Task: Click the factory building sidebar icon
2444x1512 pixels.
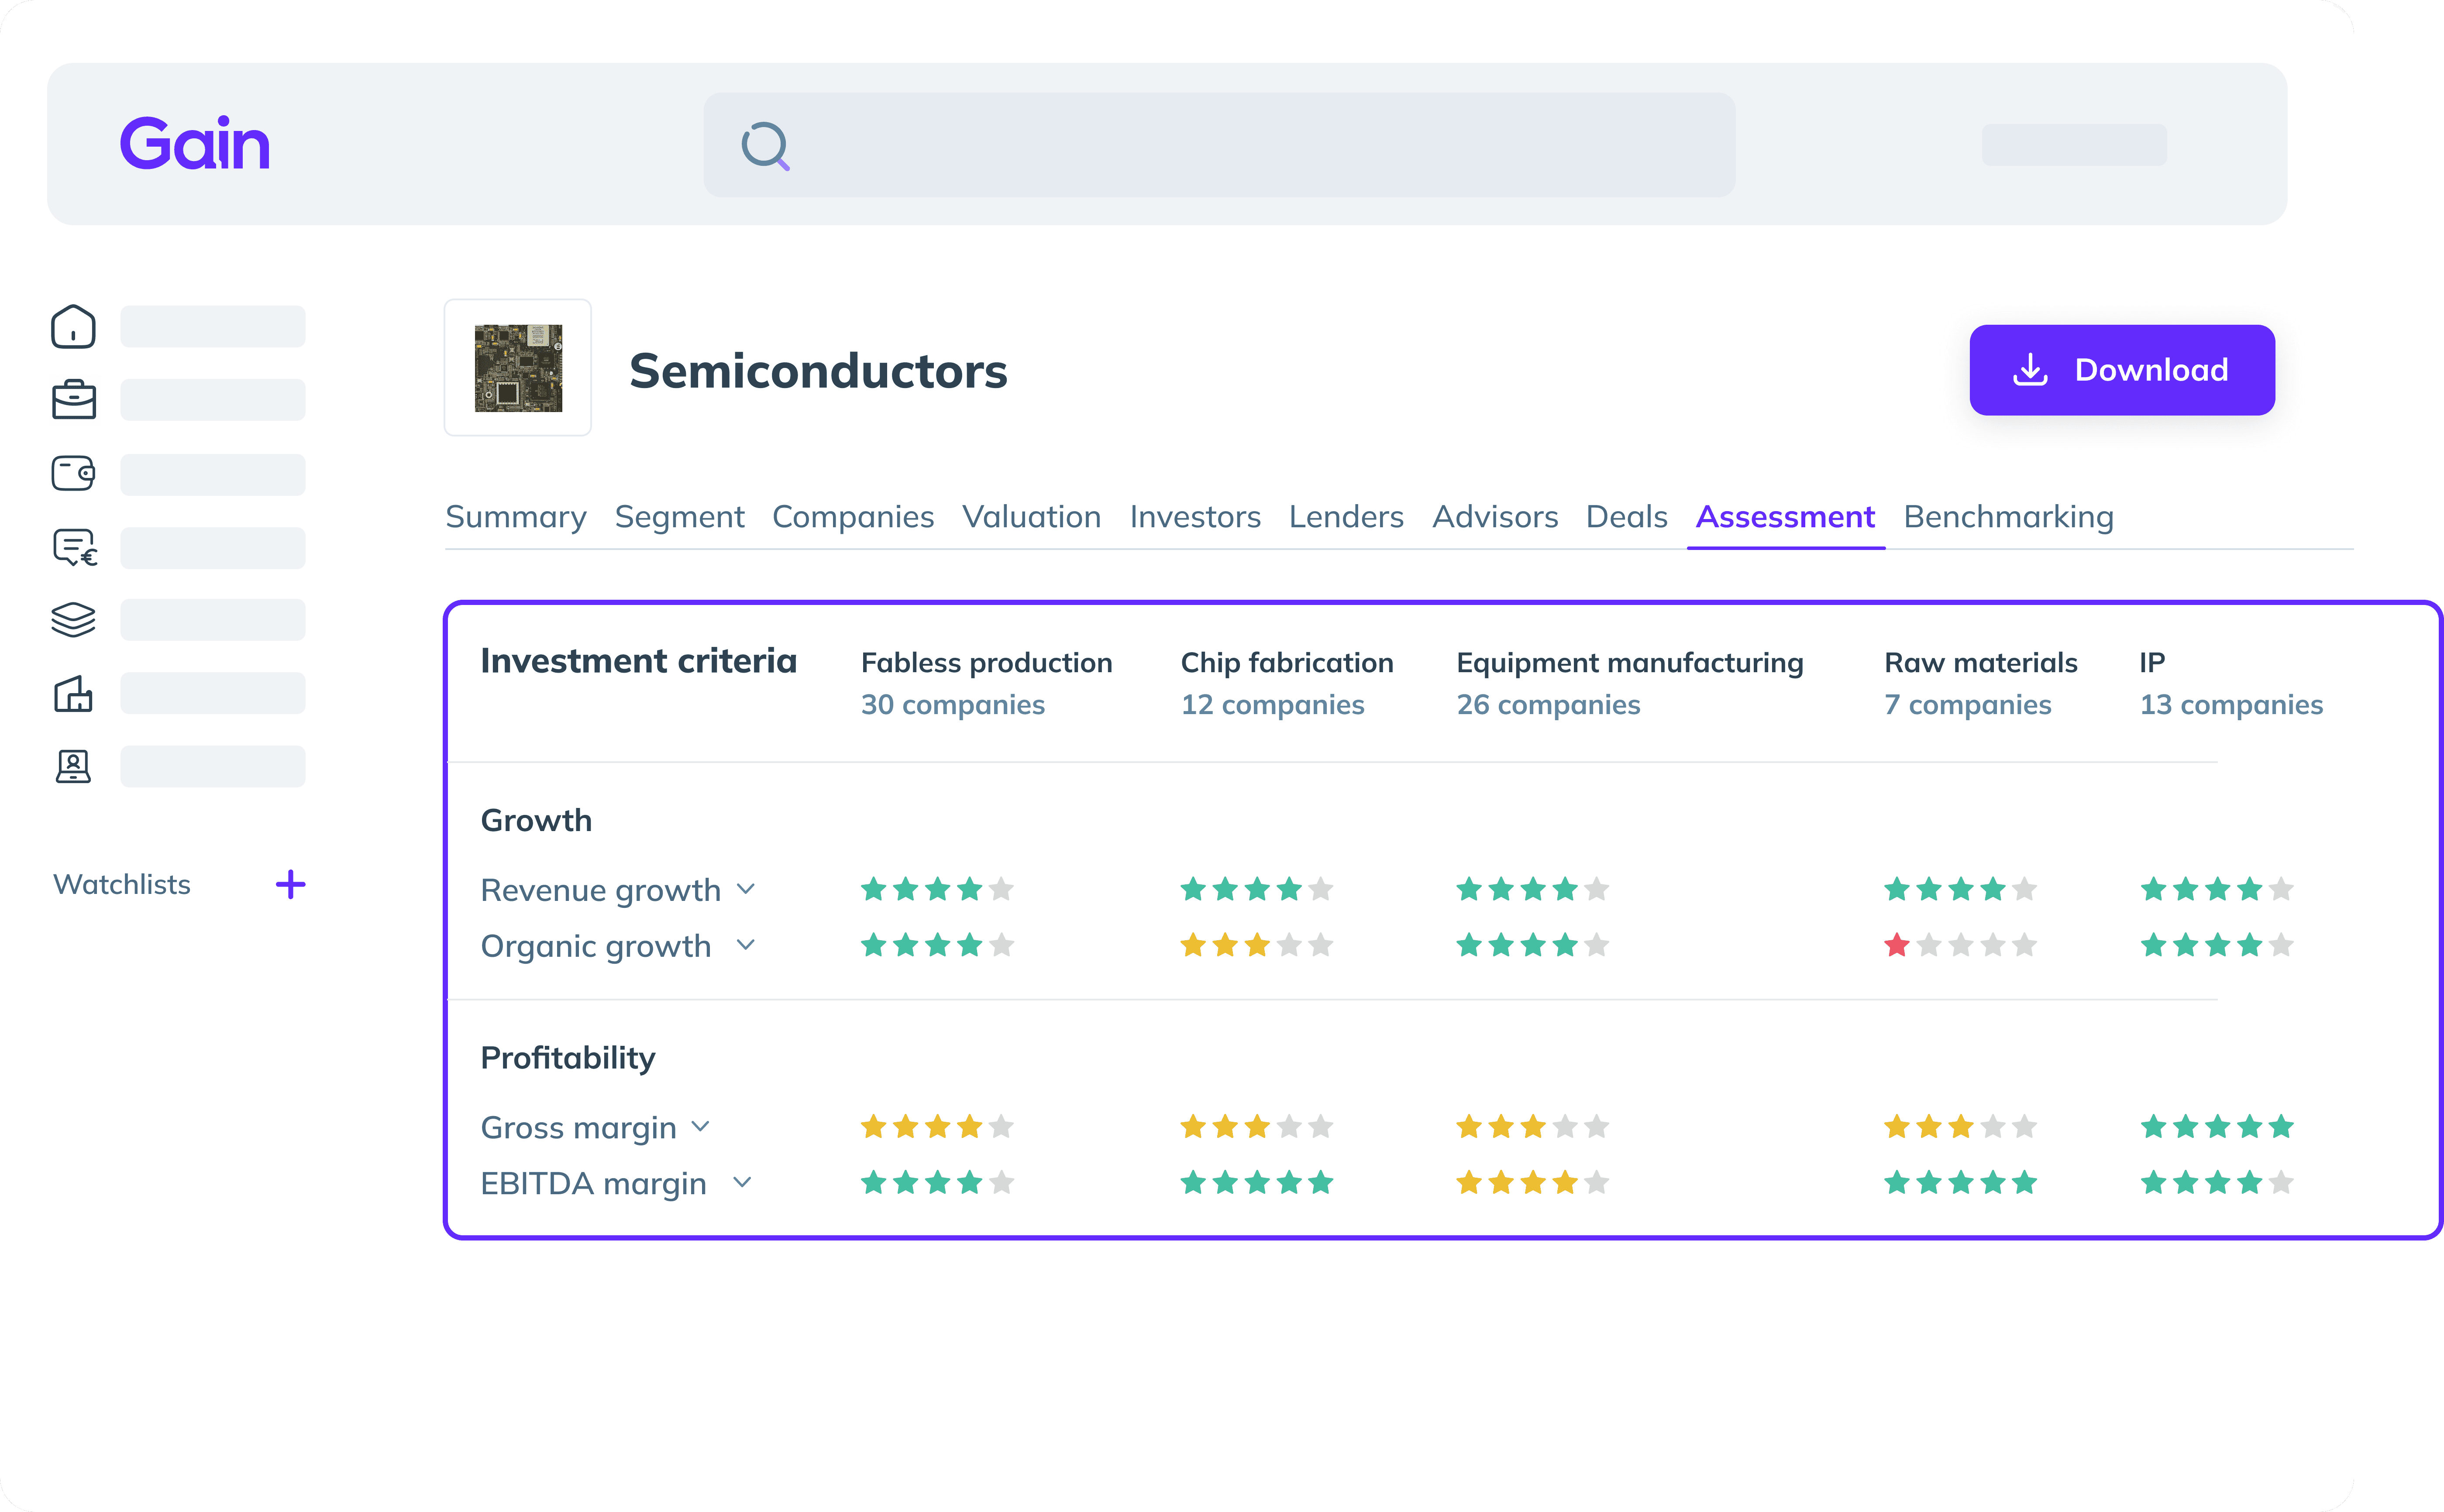Action: point(73,693)
